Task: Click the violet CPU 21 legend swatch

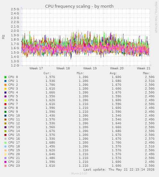Action: click(5, 158)
